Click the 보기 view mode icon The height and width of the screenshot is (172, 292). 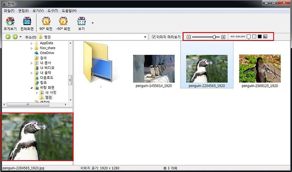coord(82,23)
